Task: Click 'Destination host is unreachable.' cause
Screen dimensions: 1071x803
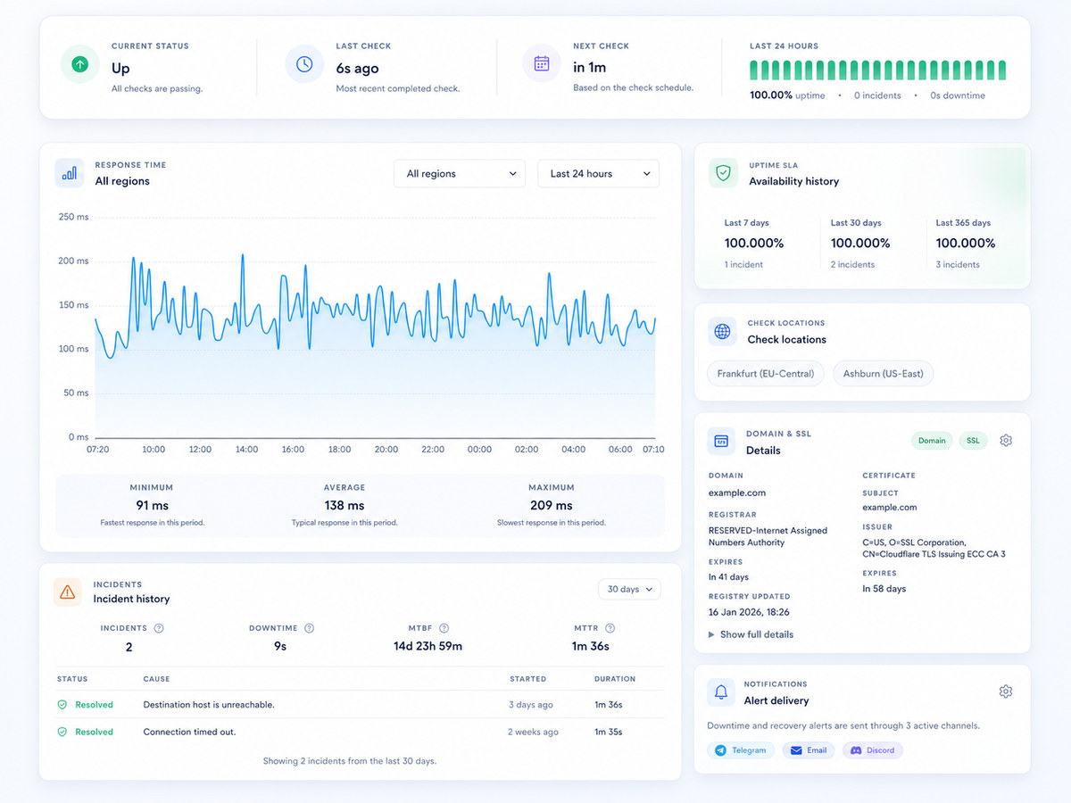Action: pos(209,705)
